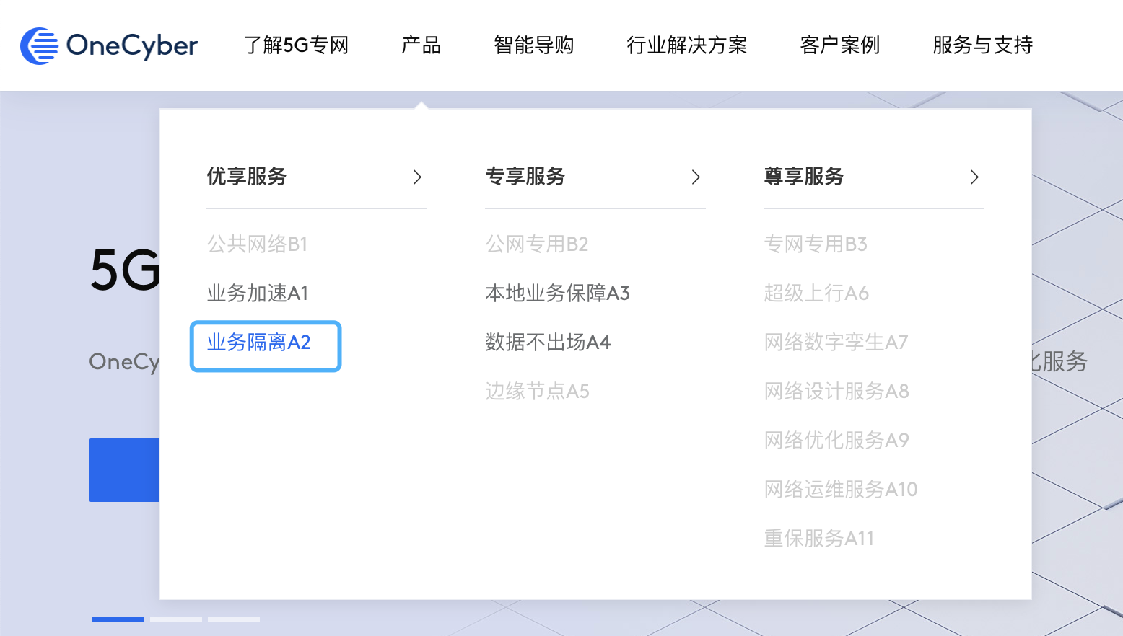The image size is (1123, 636).
Task: Go to 客户案例 page
Action: tap(839, 45)
